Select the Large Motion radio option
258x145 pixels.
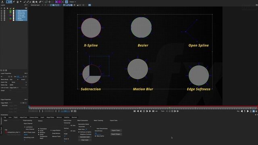click(51, 130)
